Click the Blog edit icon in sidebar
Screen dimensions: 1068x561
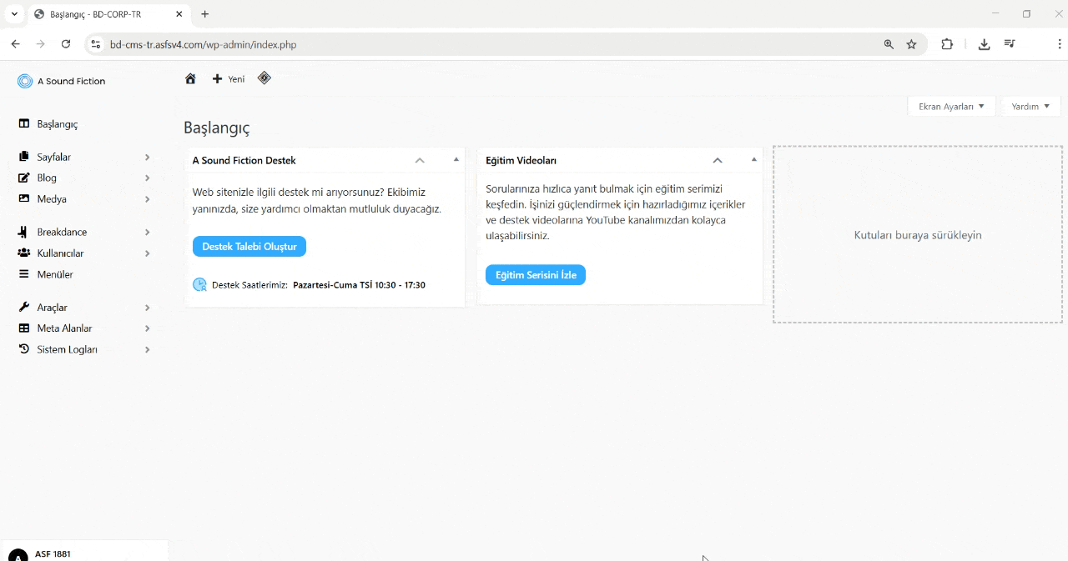[x=24, y=178]
